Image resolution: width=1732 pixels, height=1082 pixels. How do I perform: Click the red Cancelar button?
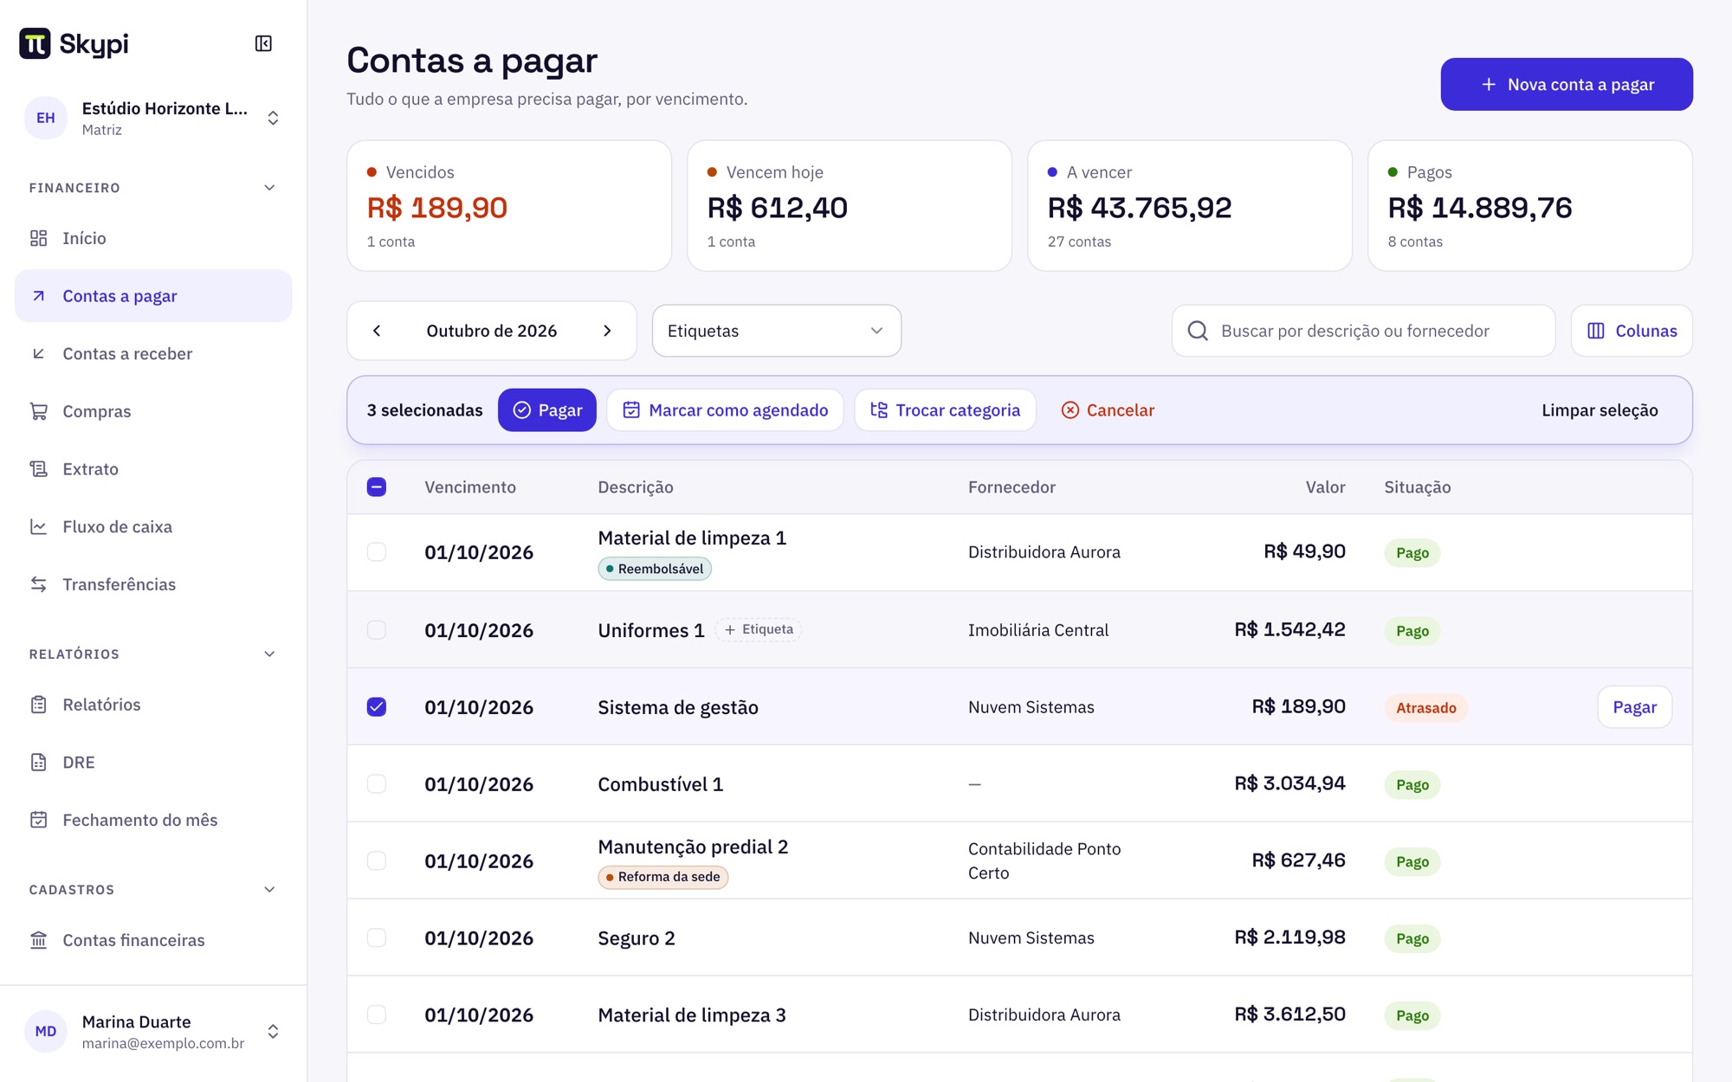tap(1108, 410)
